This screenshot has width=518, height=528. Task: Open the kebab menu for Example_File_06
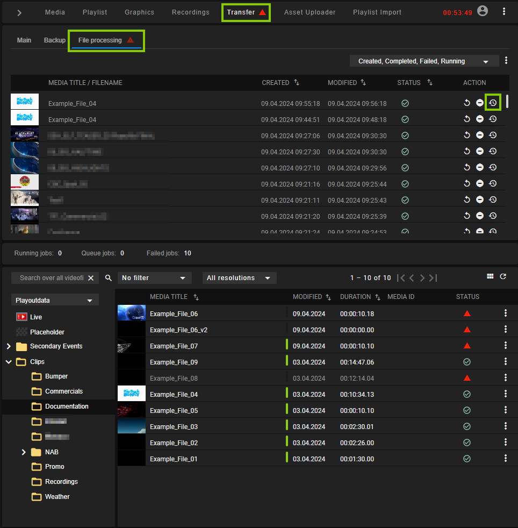pyautogui.click(x=505, y=313)
